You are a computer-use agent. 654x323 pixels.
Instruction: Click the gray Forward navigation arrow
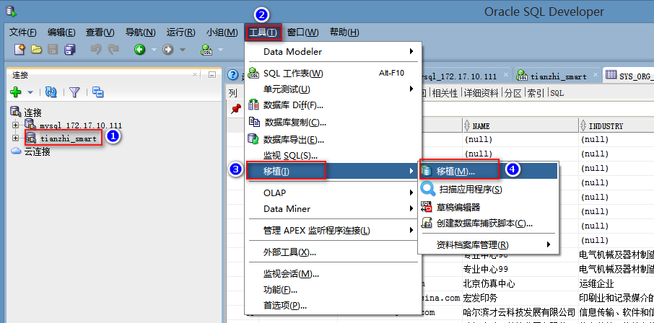(167, 50)
